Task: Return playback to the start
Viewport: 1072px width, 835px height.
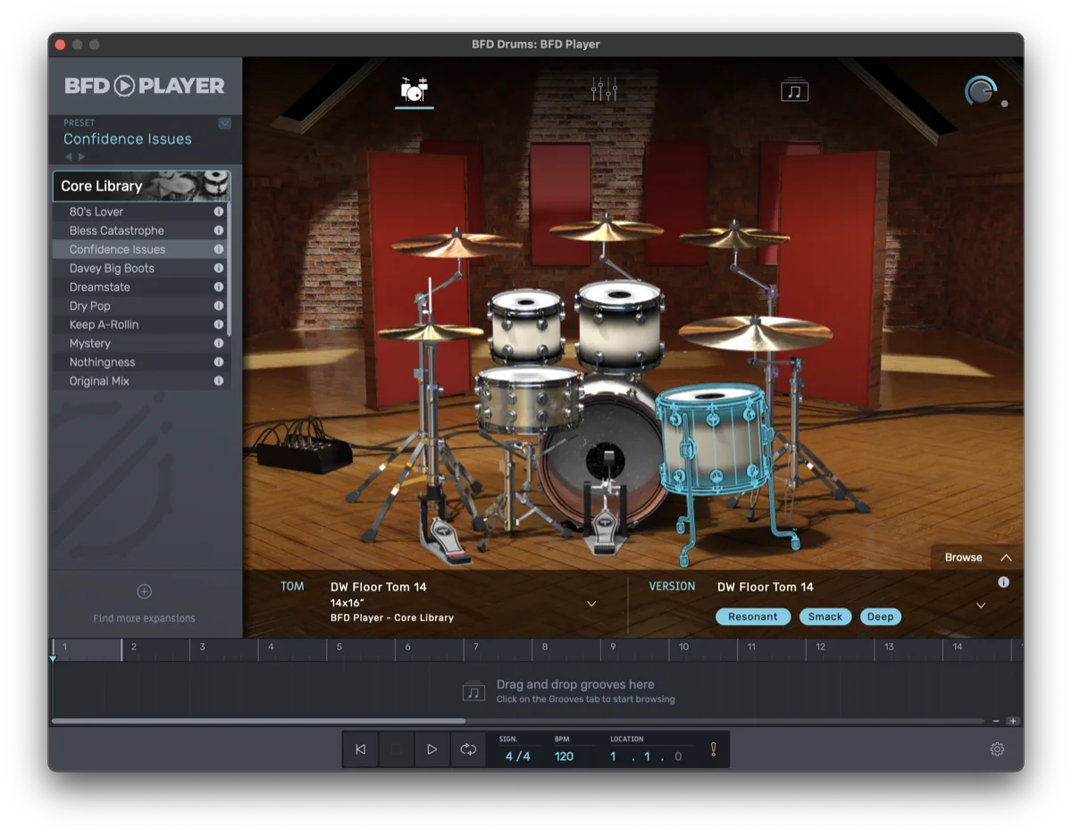Action: (x=361, y=749)
